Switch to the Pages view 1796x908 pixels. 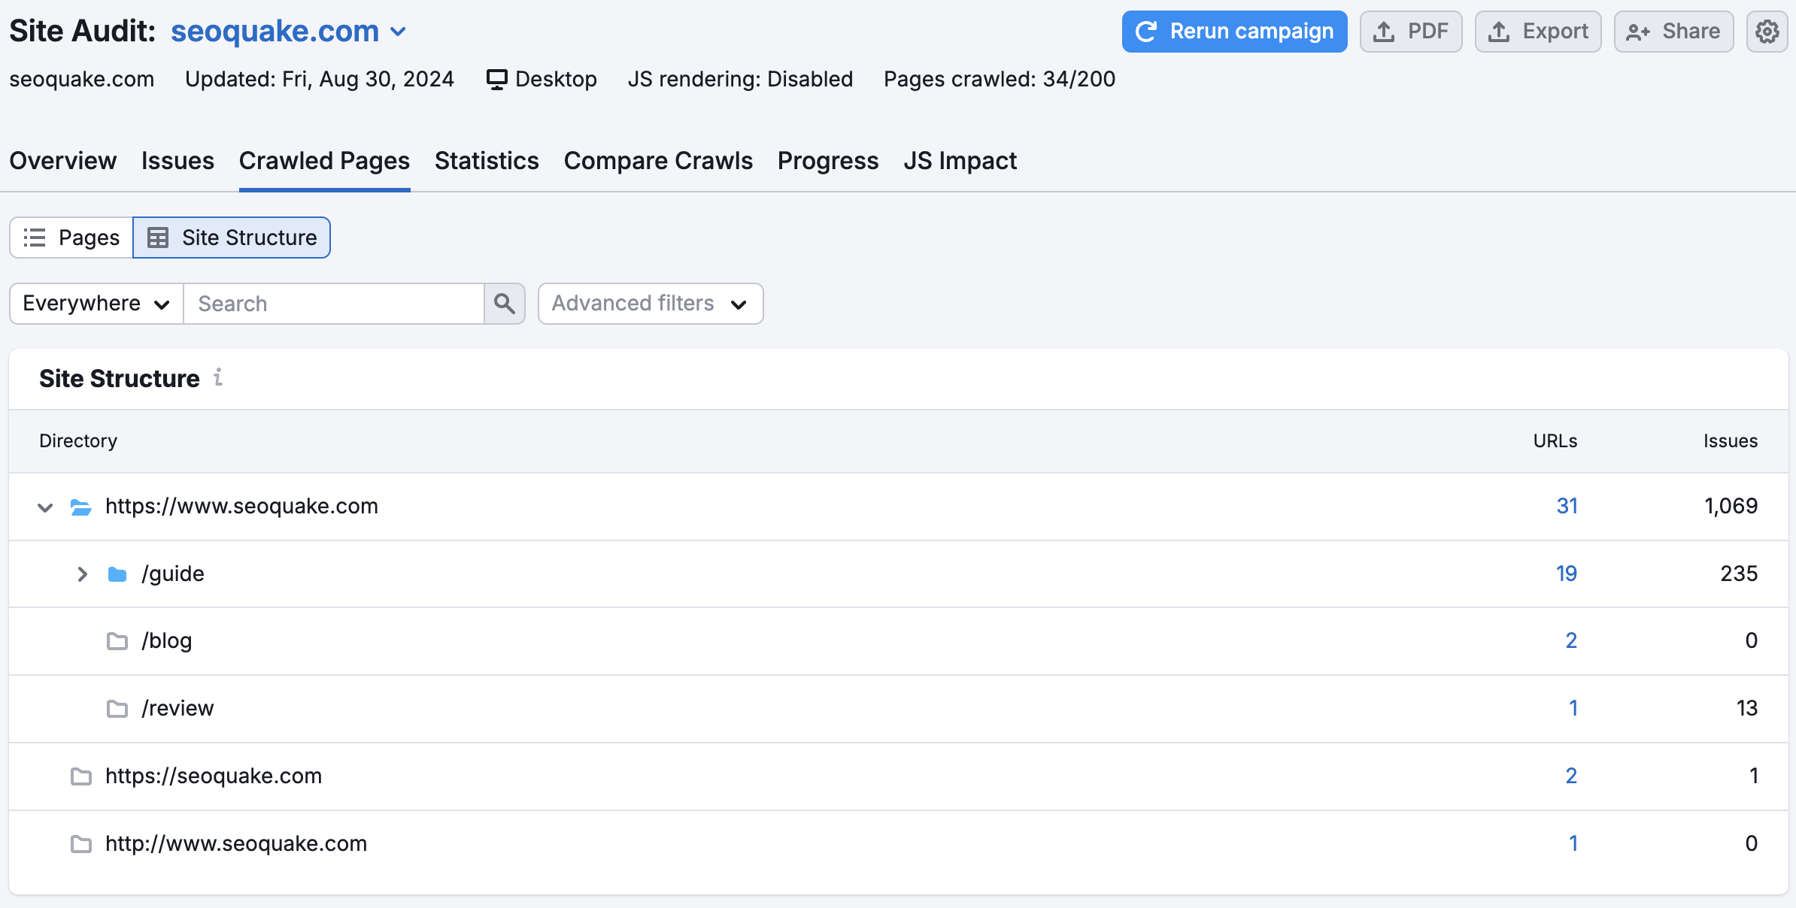point(70,237)
